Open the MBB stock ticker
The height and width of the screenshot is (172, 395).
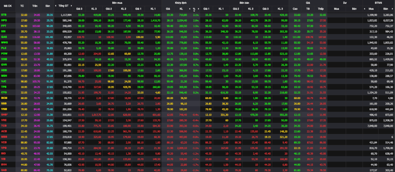coord(4,136)
